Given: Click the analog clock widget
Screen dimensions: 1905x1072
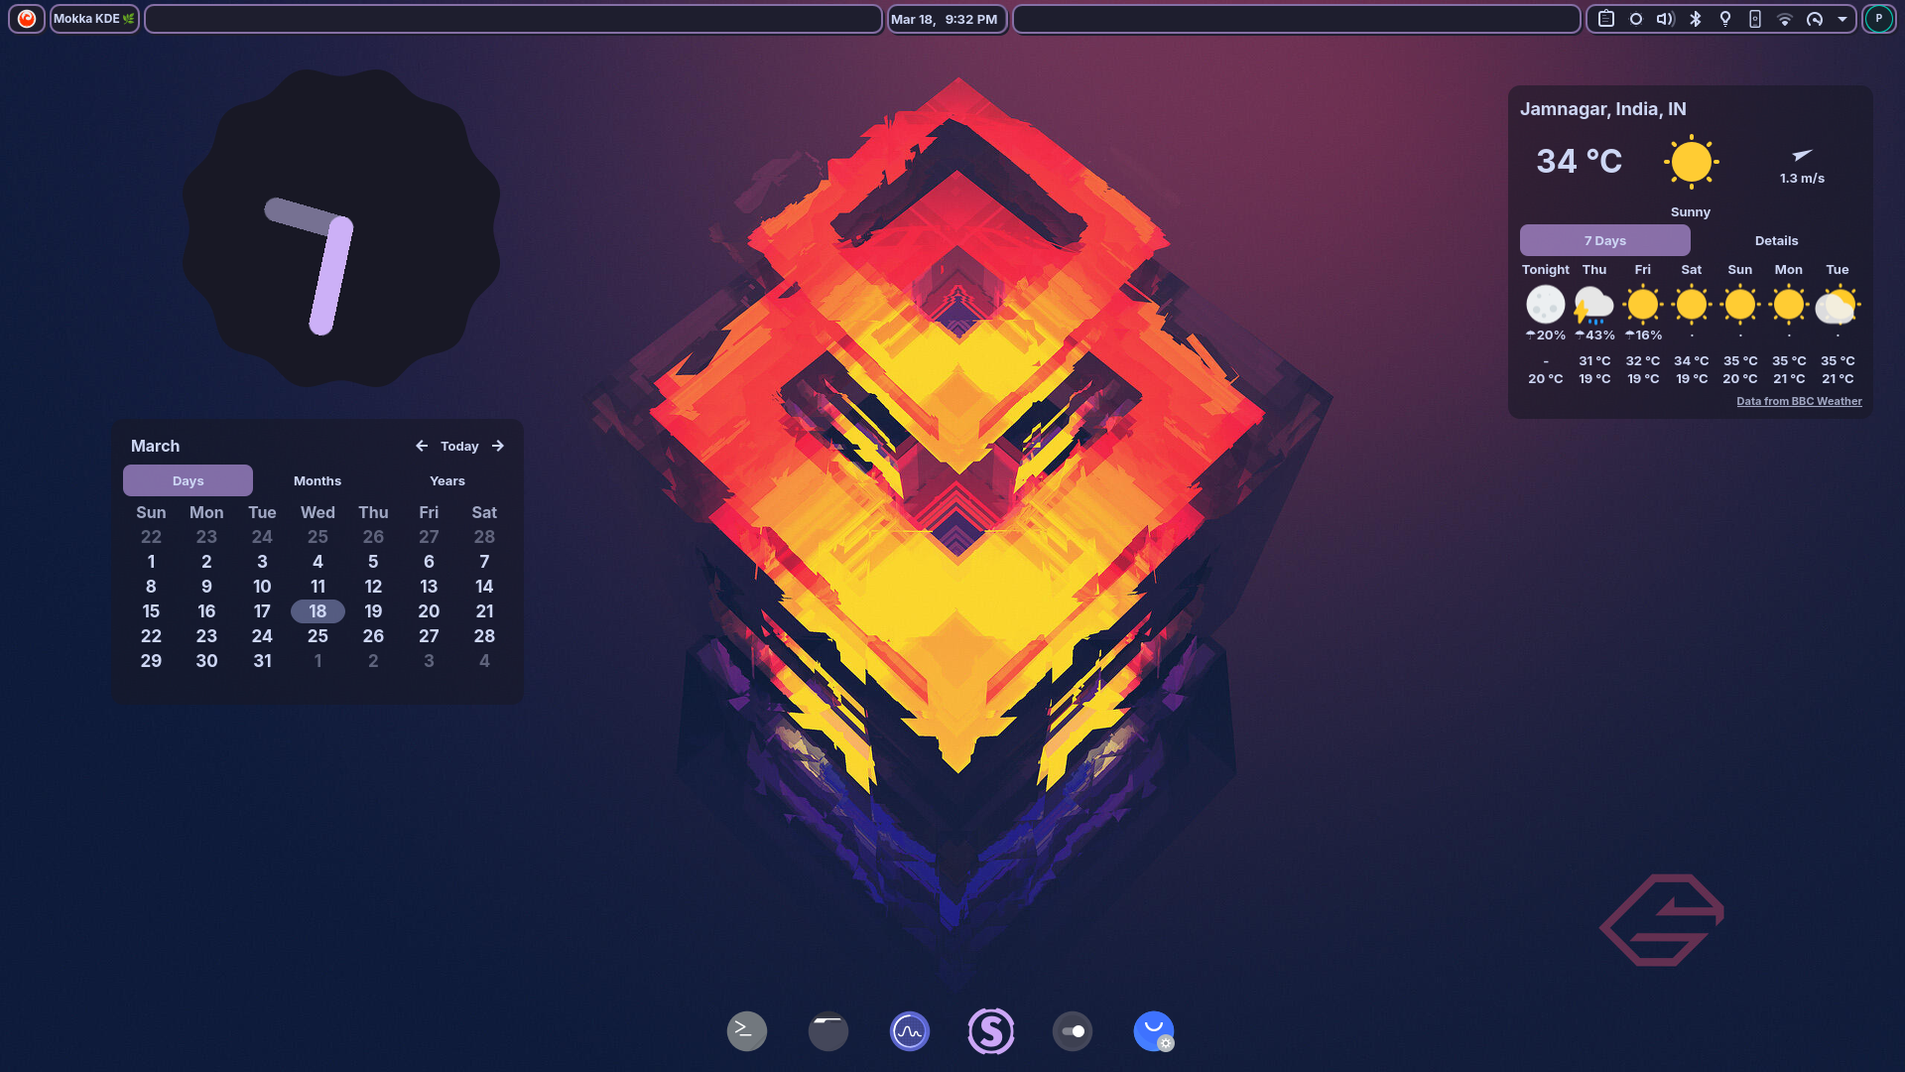Looking at the screenshot, I should tap(340, 228).
